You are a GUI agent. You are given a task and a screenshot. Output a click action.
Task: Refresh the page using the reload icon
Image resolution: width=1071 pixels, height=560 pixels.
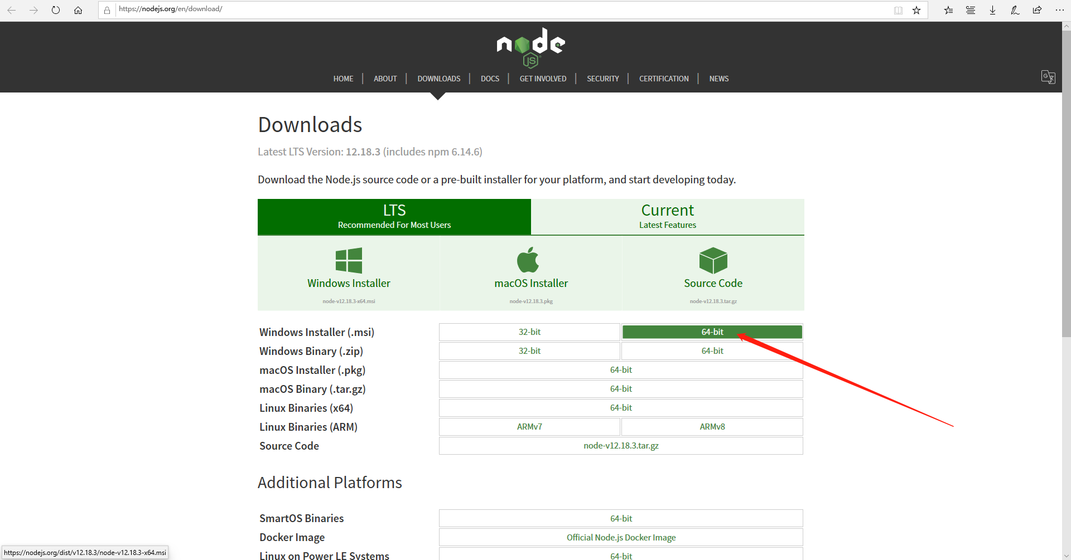[x=55, y=9]
